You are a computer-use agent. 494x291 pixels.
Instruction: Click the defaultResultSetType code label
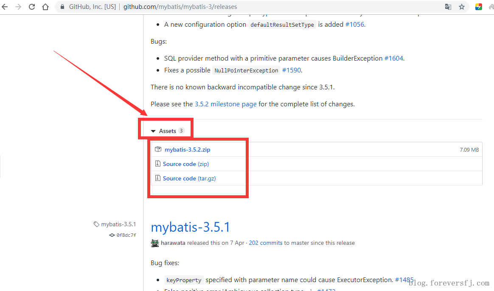click(282, 25)
